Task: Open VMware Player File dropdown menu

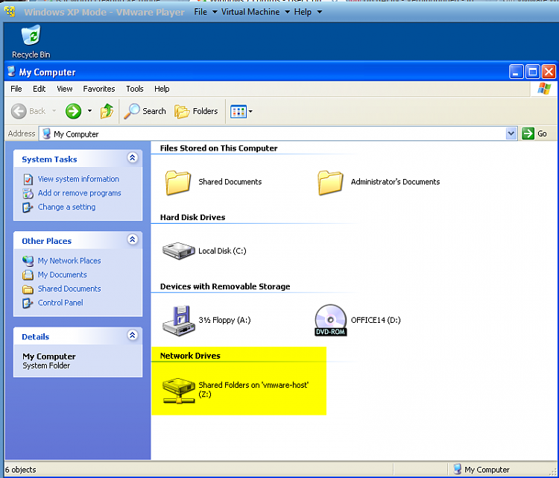Action: [206, 12]
